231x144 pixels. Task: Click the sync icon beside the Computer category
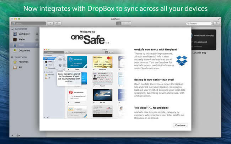click(37, 34)
